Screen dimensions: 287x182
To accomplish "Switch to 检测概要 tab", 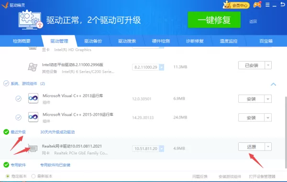I will point(22,41).
